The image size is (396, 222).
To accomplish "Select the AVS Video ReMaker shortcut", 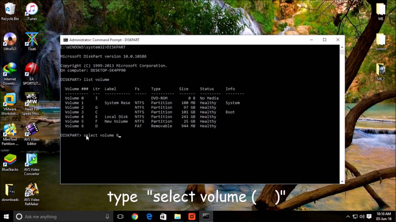I will click(x=32, y=195).
